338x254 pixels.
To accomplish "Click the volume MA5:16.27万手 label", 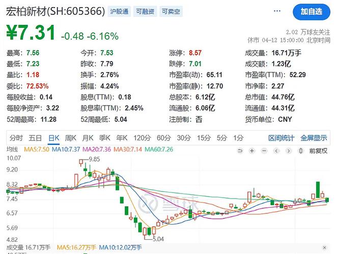I will tap(76, 247).
